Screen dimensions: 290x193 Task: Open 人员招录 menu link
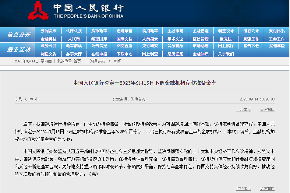[x=150, y=39]
